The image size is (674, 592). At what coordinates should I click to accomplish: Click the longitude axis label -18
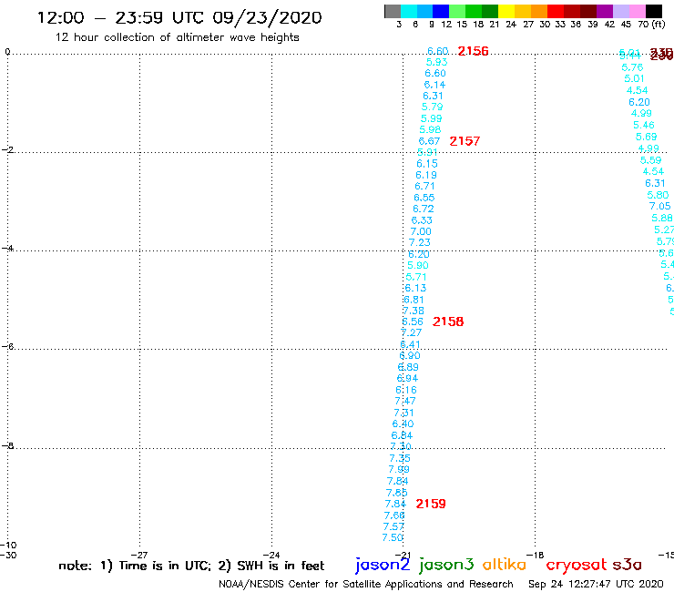[536, 556]
